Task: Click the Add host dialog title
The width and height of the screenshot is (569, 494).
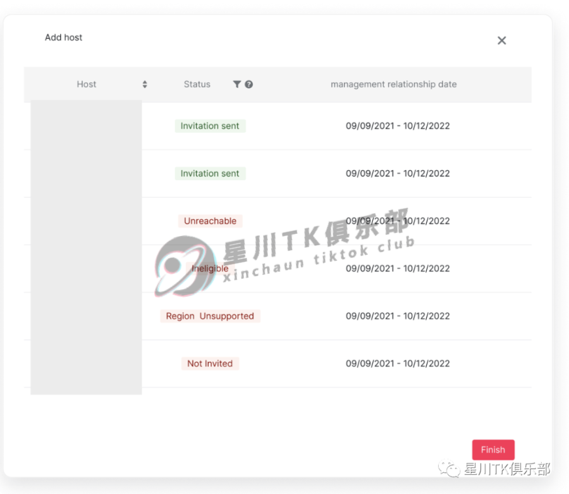Action: pos(63,37)
